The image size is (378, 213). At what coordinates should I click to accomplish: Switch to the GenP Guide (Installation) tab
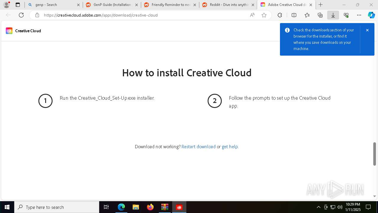click(112, 5)
